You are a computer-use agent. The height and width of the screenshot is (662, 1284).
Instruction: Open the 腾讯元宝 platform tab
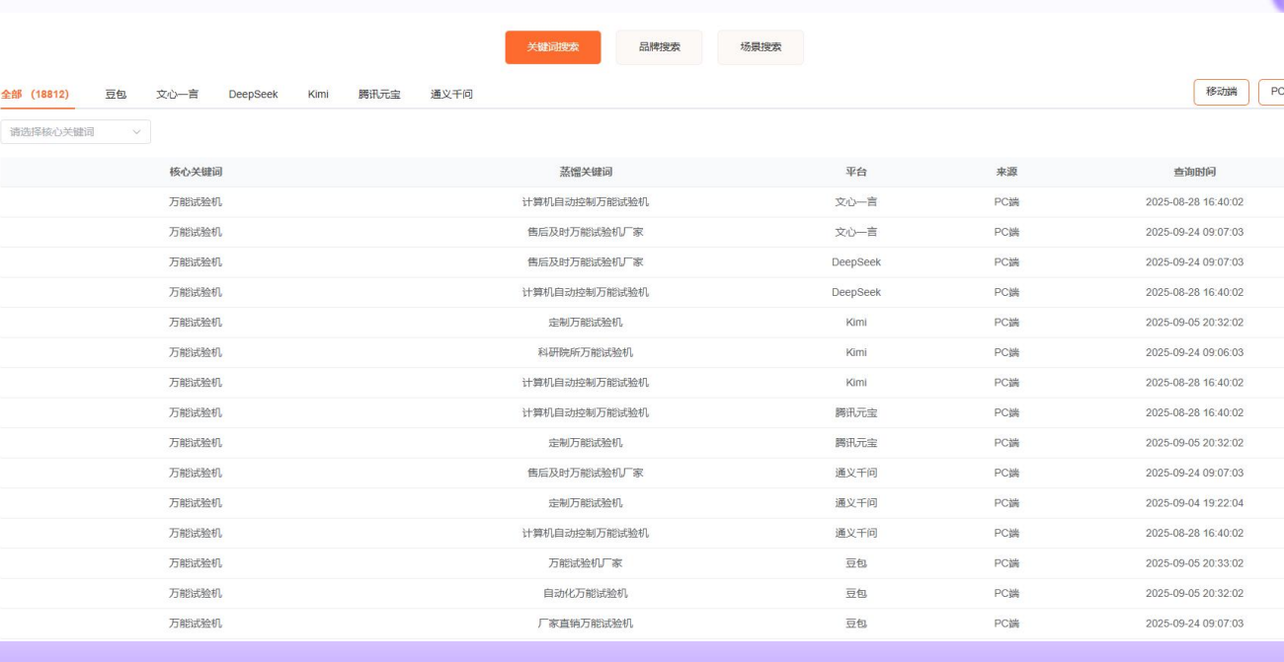pyautogui.click(x=381, y=94)
